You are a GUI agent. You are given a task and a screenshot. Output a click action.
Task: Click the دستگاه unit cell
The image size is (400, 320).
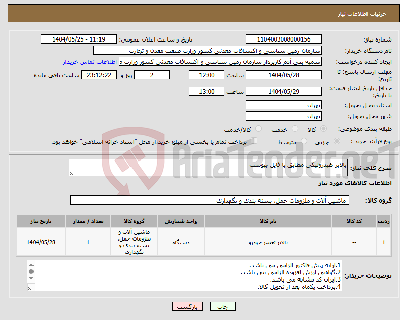pos(181,242)
